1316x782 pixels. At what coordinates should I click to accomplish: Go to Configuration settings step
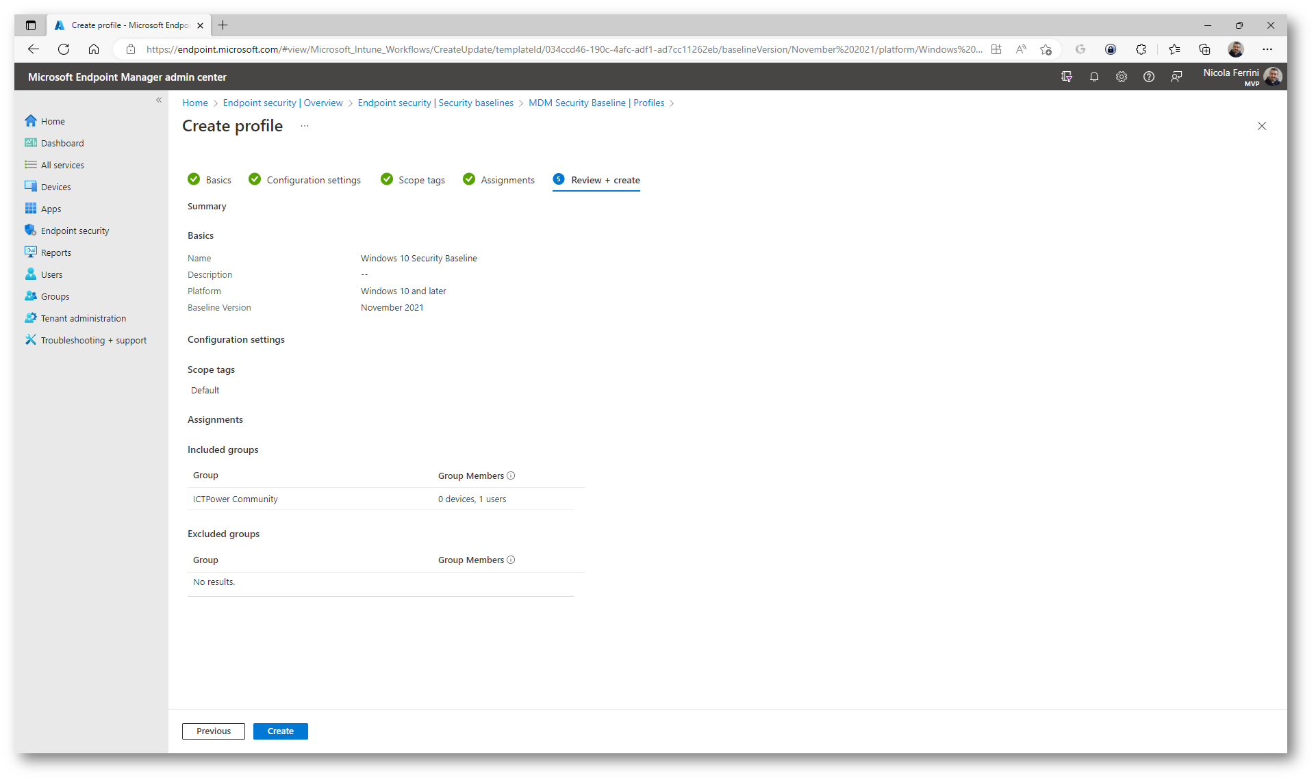(x=305, y=179)
